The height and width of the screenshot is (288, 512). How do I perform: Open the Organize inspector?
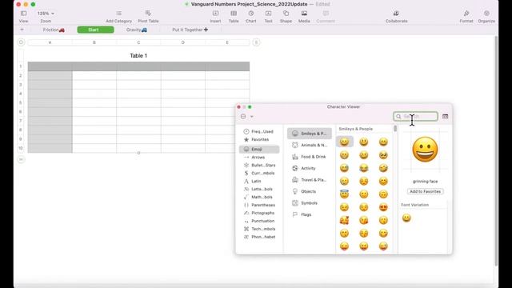point(486,14)
